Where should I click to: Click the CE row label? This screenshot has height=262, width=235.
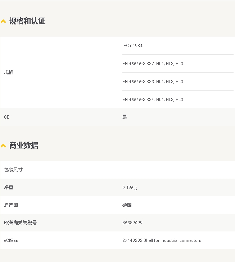click(7, 117)
